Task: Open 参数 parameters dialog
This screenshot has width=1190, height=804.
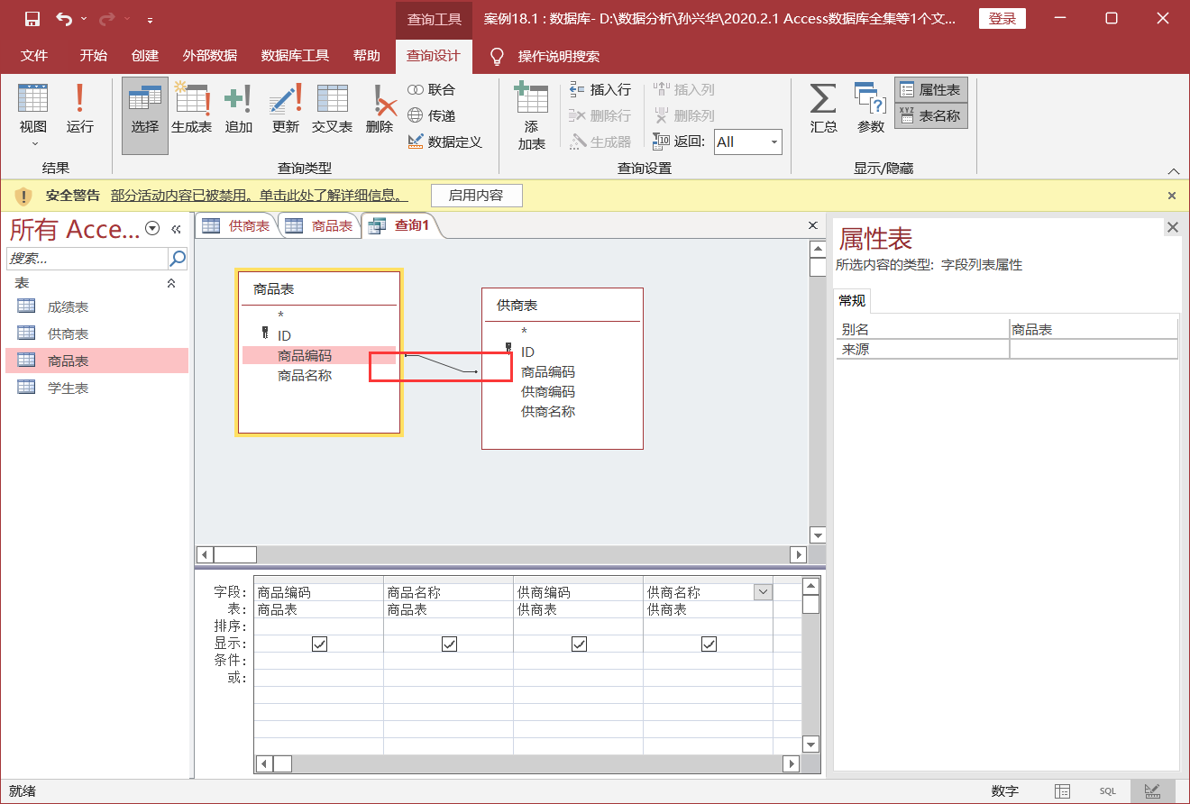Action: pos(870,110)
